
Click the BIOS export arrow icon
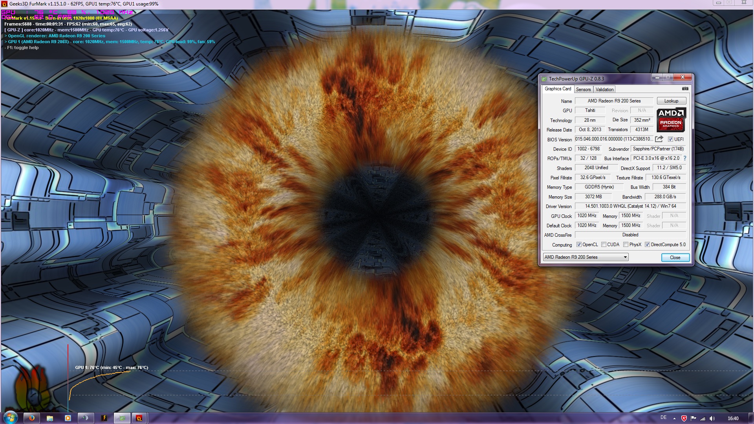coord(659,139)
